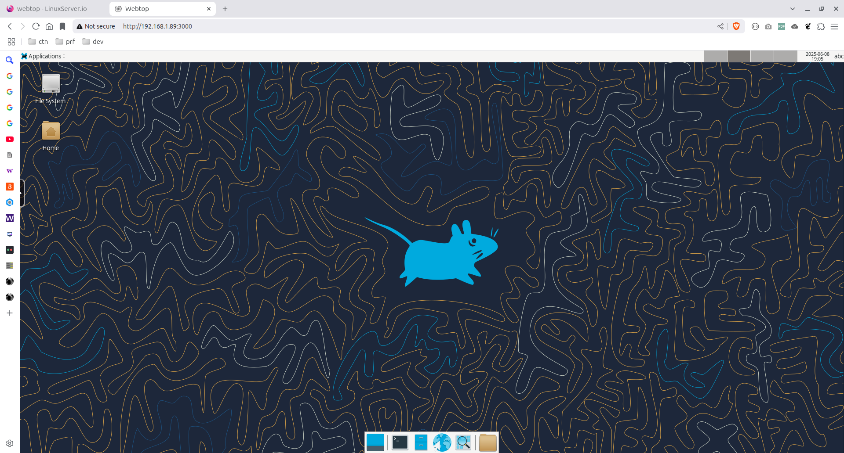Select the Webtop browser tab
The width and height of the screenshot is (844, 453).
[x=163, y=9]
